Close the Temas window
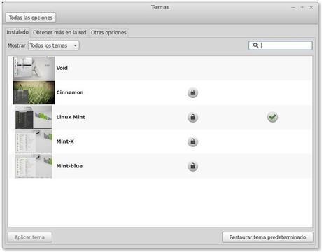Image resolution: width=322 pixels, height=252 pixels. tap(311, 8)
